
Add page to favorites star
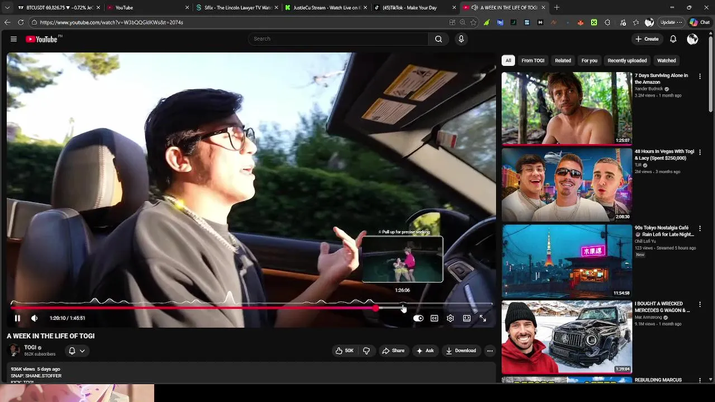pos(473,22)
